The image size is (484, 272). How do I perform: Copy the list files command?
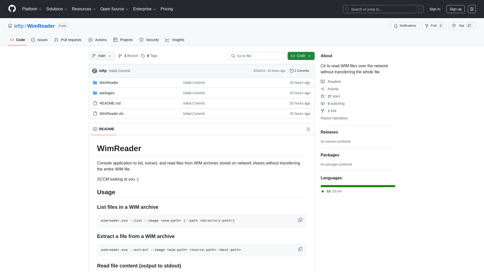(x=300, y=220)
